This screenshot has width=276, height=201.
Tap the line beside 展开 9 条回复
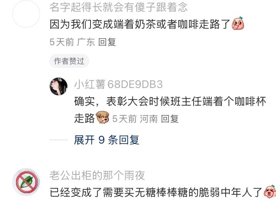click(x=59, y=140)
